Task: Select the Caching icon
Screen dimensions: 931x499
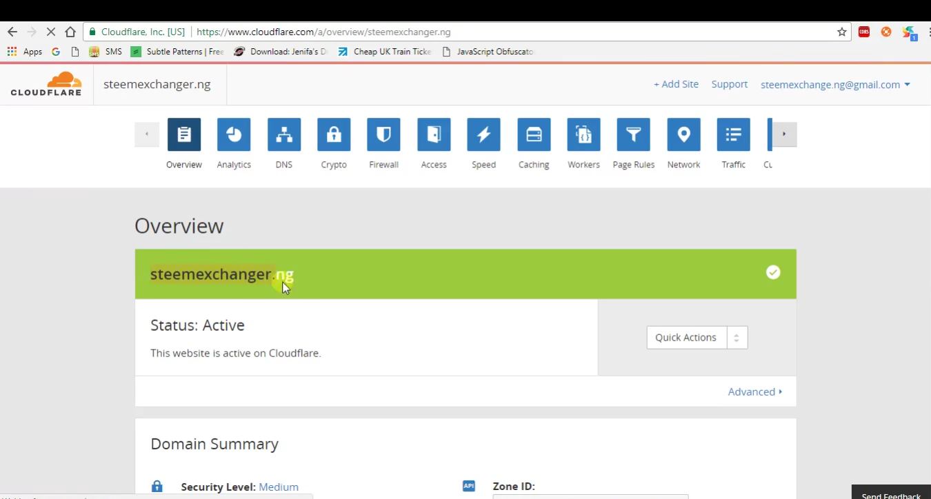Action: [533, 134]
